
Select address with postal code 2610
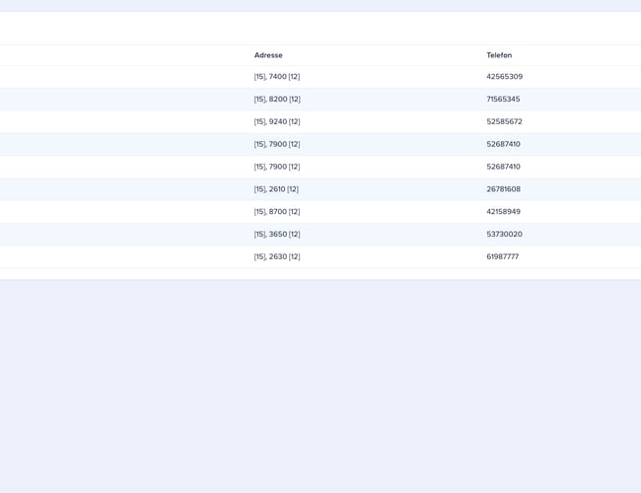click(276, 189)
